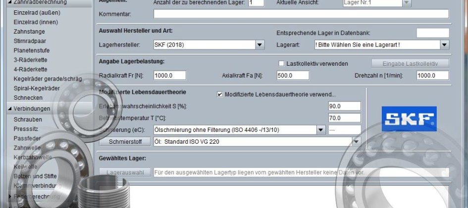Click the SKF logo image

409,119
